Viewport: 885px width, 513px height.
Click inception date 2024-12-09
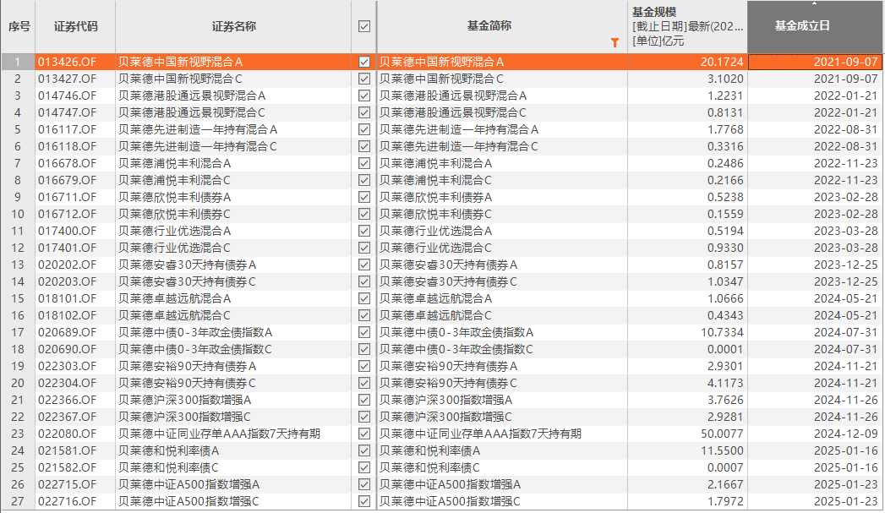[x=845, y=434]
